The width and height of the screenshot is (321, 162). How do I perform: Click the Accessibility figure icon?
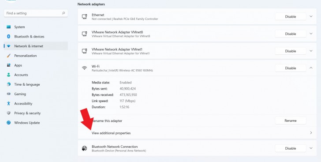[9, 104]
